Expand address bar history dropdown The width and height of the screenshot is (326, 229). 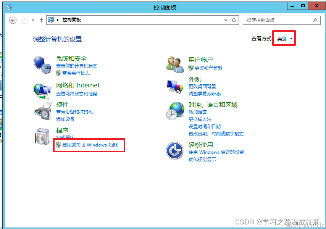226,20
